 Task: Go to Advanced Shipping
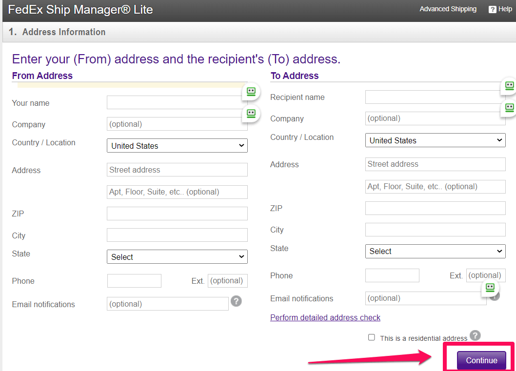[x=448, y=9]
